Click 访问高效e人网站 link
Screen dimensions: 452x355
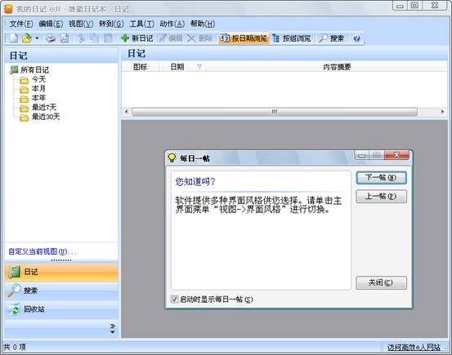(x=414, y=347)
